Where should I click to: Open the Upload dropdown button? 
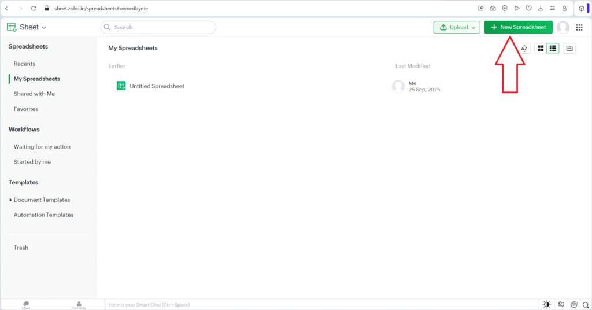(x=457, y=27)
